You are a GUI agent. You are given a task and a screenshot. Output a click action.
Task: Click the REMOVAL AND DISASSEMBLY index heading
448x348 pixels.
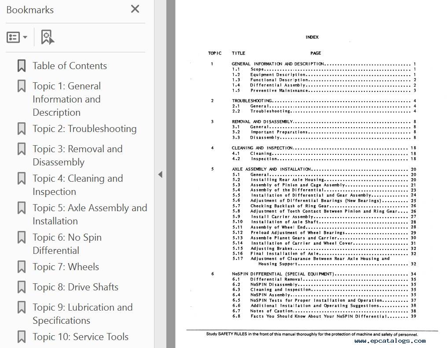(324, 122)
